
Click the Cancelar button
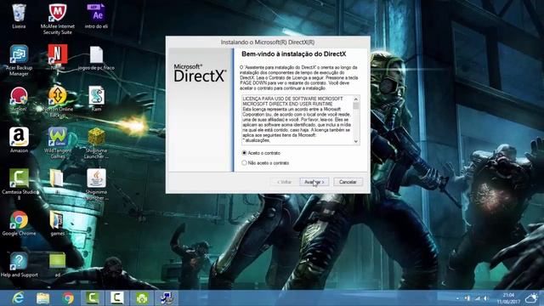[348, 182]
